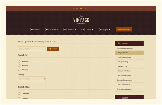Screen dimensions: 162x105
Task: Click the Joomla module header icon in sidebar
Action: click(119, 44)
